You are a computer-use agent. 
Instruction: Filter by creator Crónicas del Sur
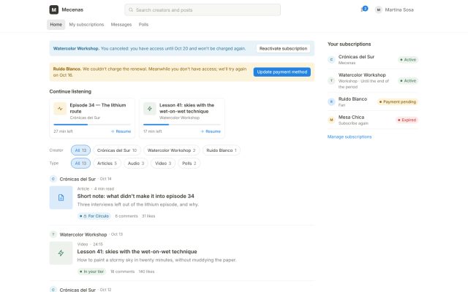tap(117, 150)
